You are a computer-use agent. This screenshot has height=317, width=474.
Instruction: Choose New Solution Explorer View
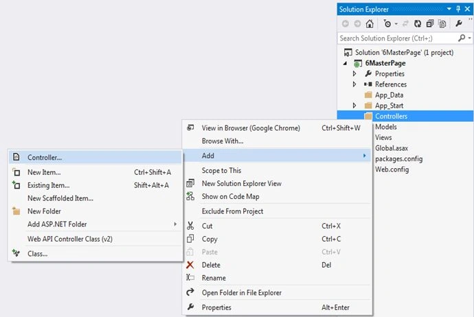[277, 184]
